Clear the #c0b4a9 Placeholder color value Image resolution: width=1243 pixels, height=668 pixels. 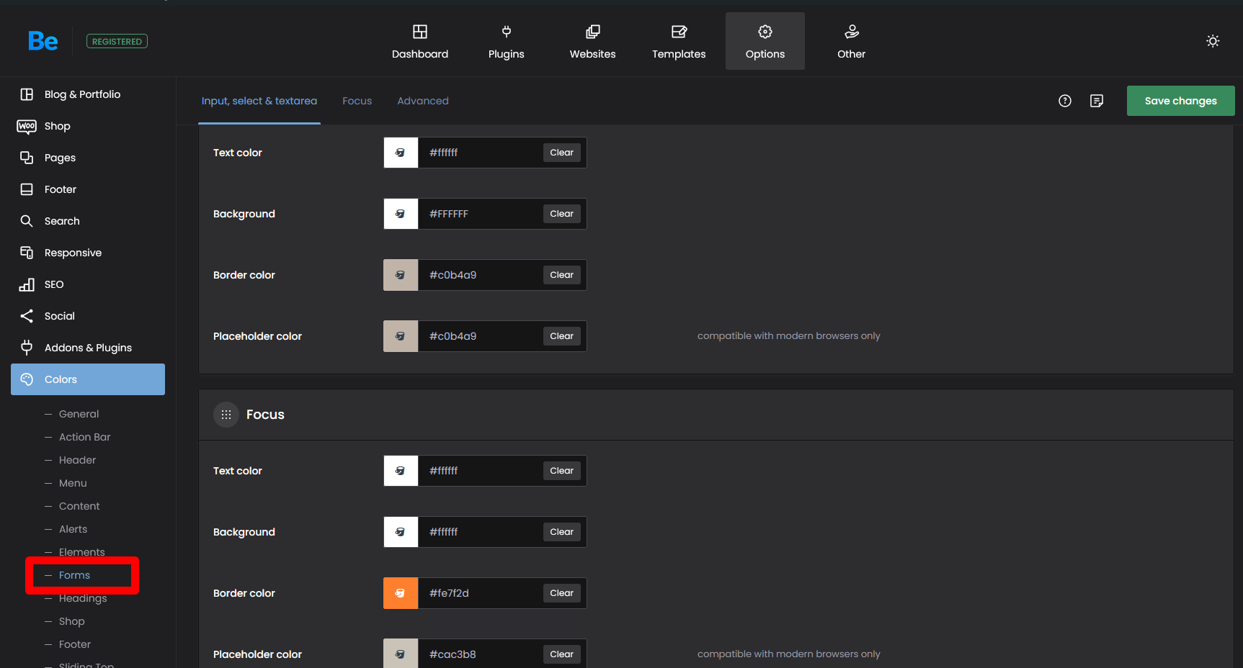point(562,336)
